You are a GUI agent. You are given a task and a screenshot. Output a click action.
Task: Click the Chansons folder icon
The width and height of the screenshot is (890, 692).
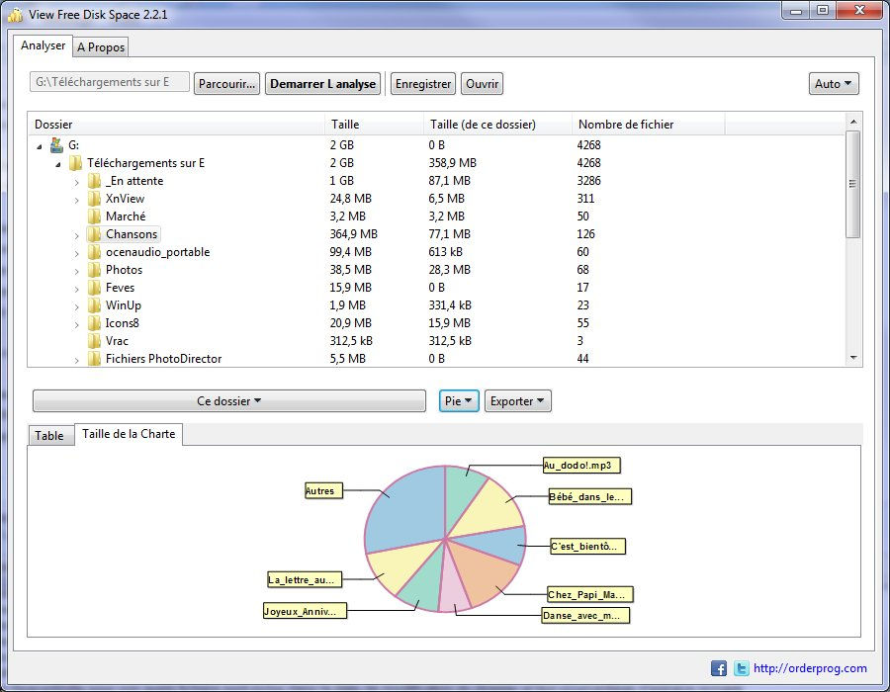pyautogui.click(x=94, y=234)
